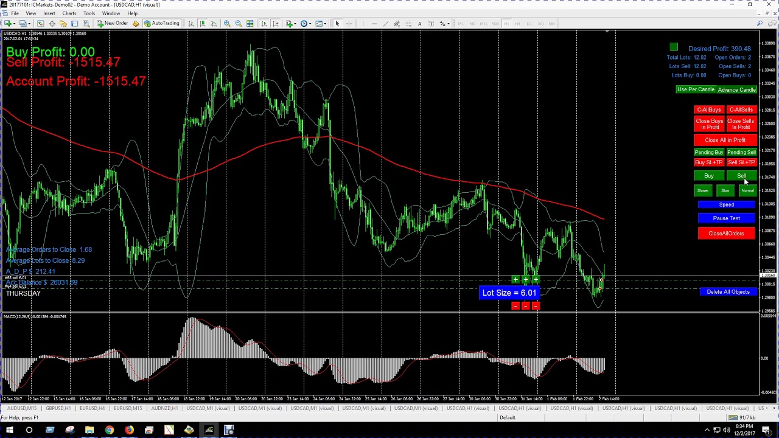The width and height of the screenshot is (779, 438).
Task: Switch to the AUDNZD,H1 chart tab
Action: coord(164,408)
